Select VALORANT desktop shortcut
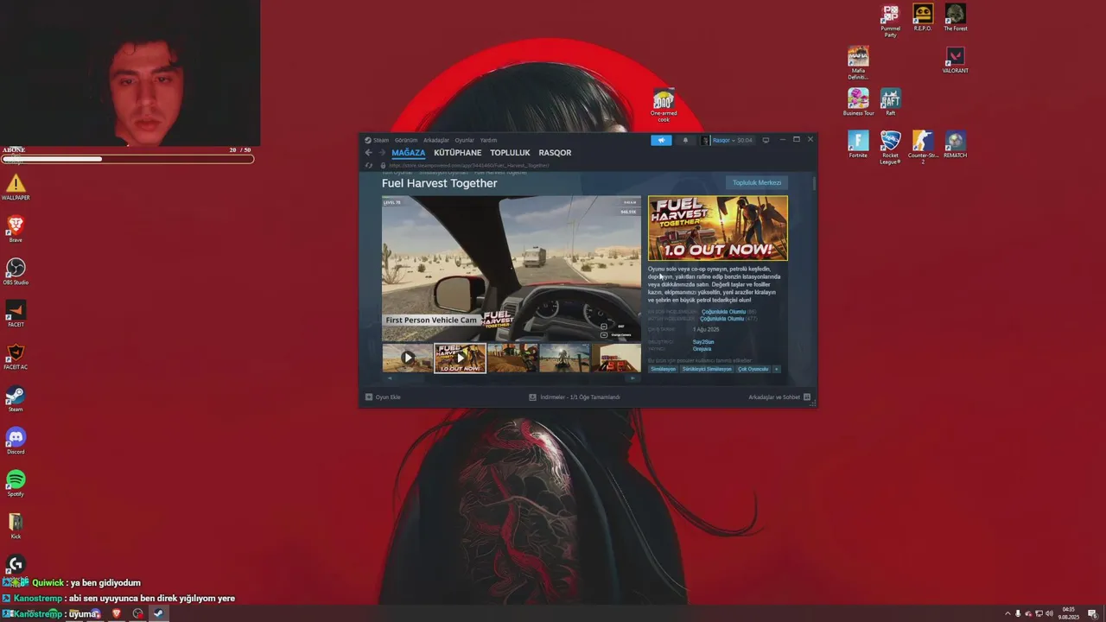The image size is (1106, 622). coord(955,60)
